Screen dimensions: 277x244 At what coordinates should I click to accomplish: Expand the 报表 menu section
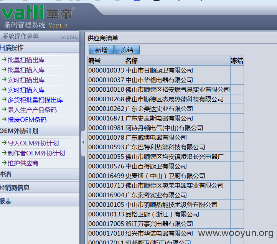pos(40,201)
